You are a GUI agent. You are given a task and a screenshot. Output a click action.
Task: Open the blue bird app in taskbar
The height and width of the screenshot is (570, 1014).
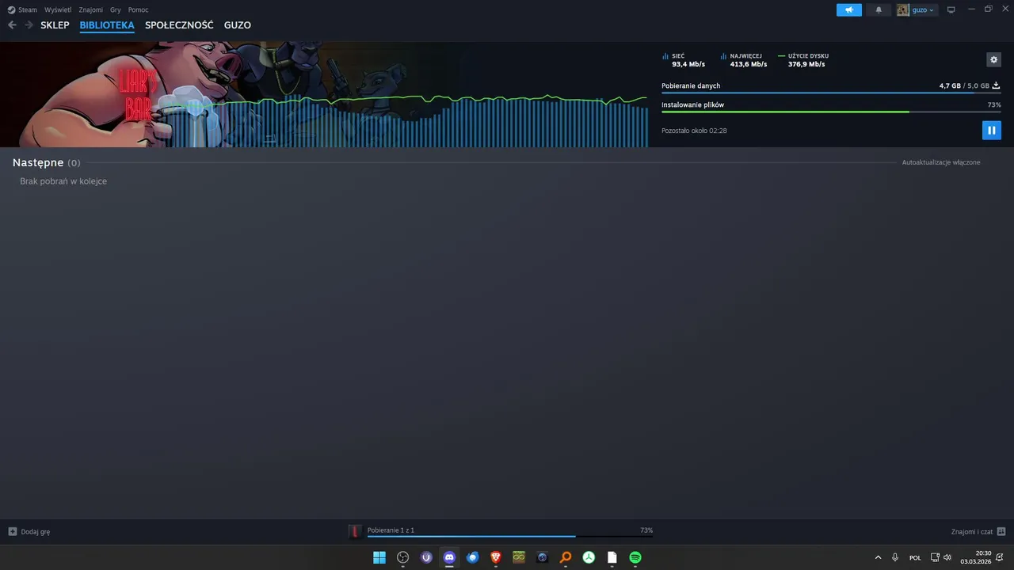[x=473, y=557]
